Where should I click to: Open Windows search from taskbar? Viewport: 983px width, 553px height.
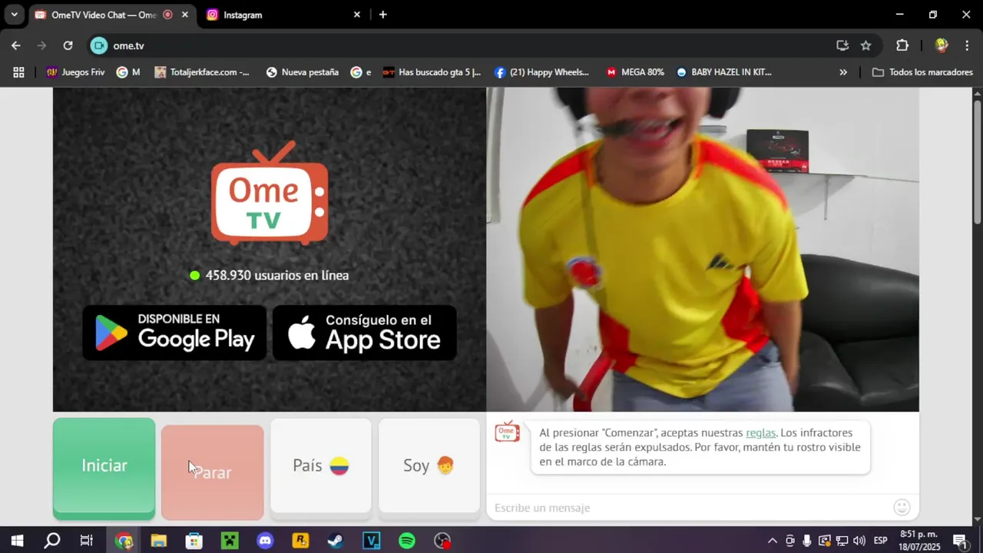(x=52, y=541)
